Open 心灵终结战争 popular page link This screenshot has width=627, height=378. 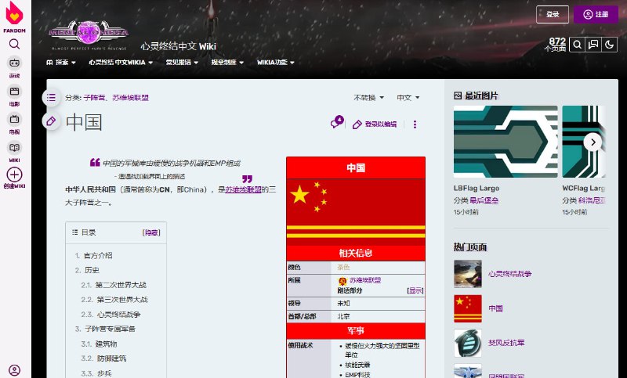click(510, 274)
